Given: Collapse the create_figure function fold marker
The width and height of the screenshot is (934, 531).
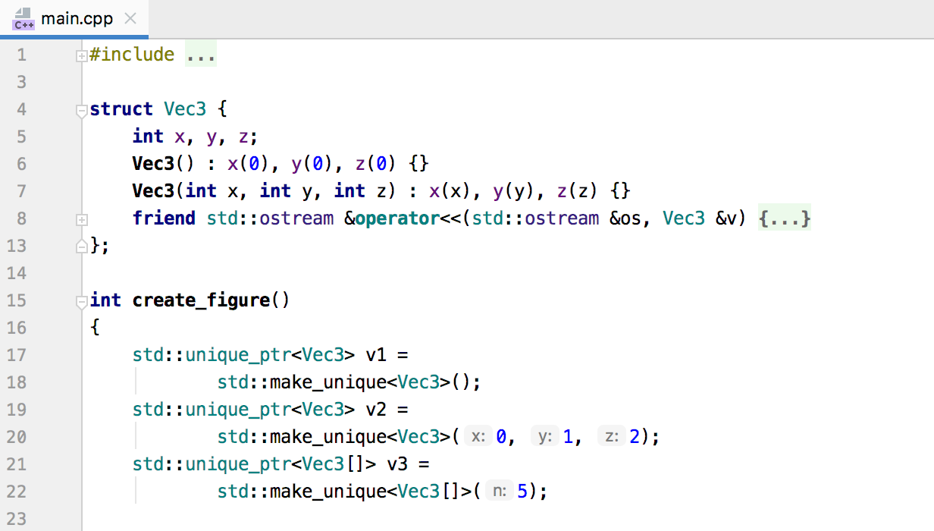Looking at the screenshot, I should pos(81,302).
